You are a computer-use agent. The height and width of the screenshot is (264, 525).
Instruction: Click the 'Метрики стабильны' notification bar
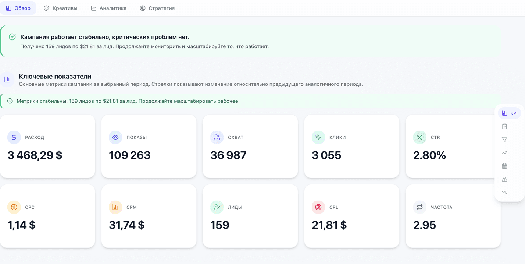tap(250, 101)
